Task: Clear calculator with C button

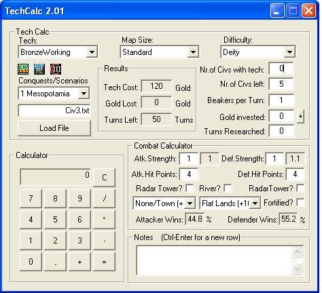Action: coord(104,178)
